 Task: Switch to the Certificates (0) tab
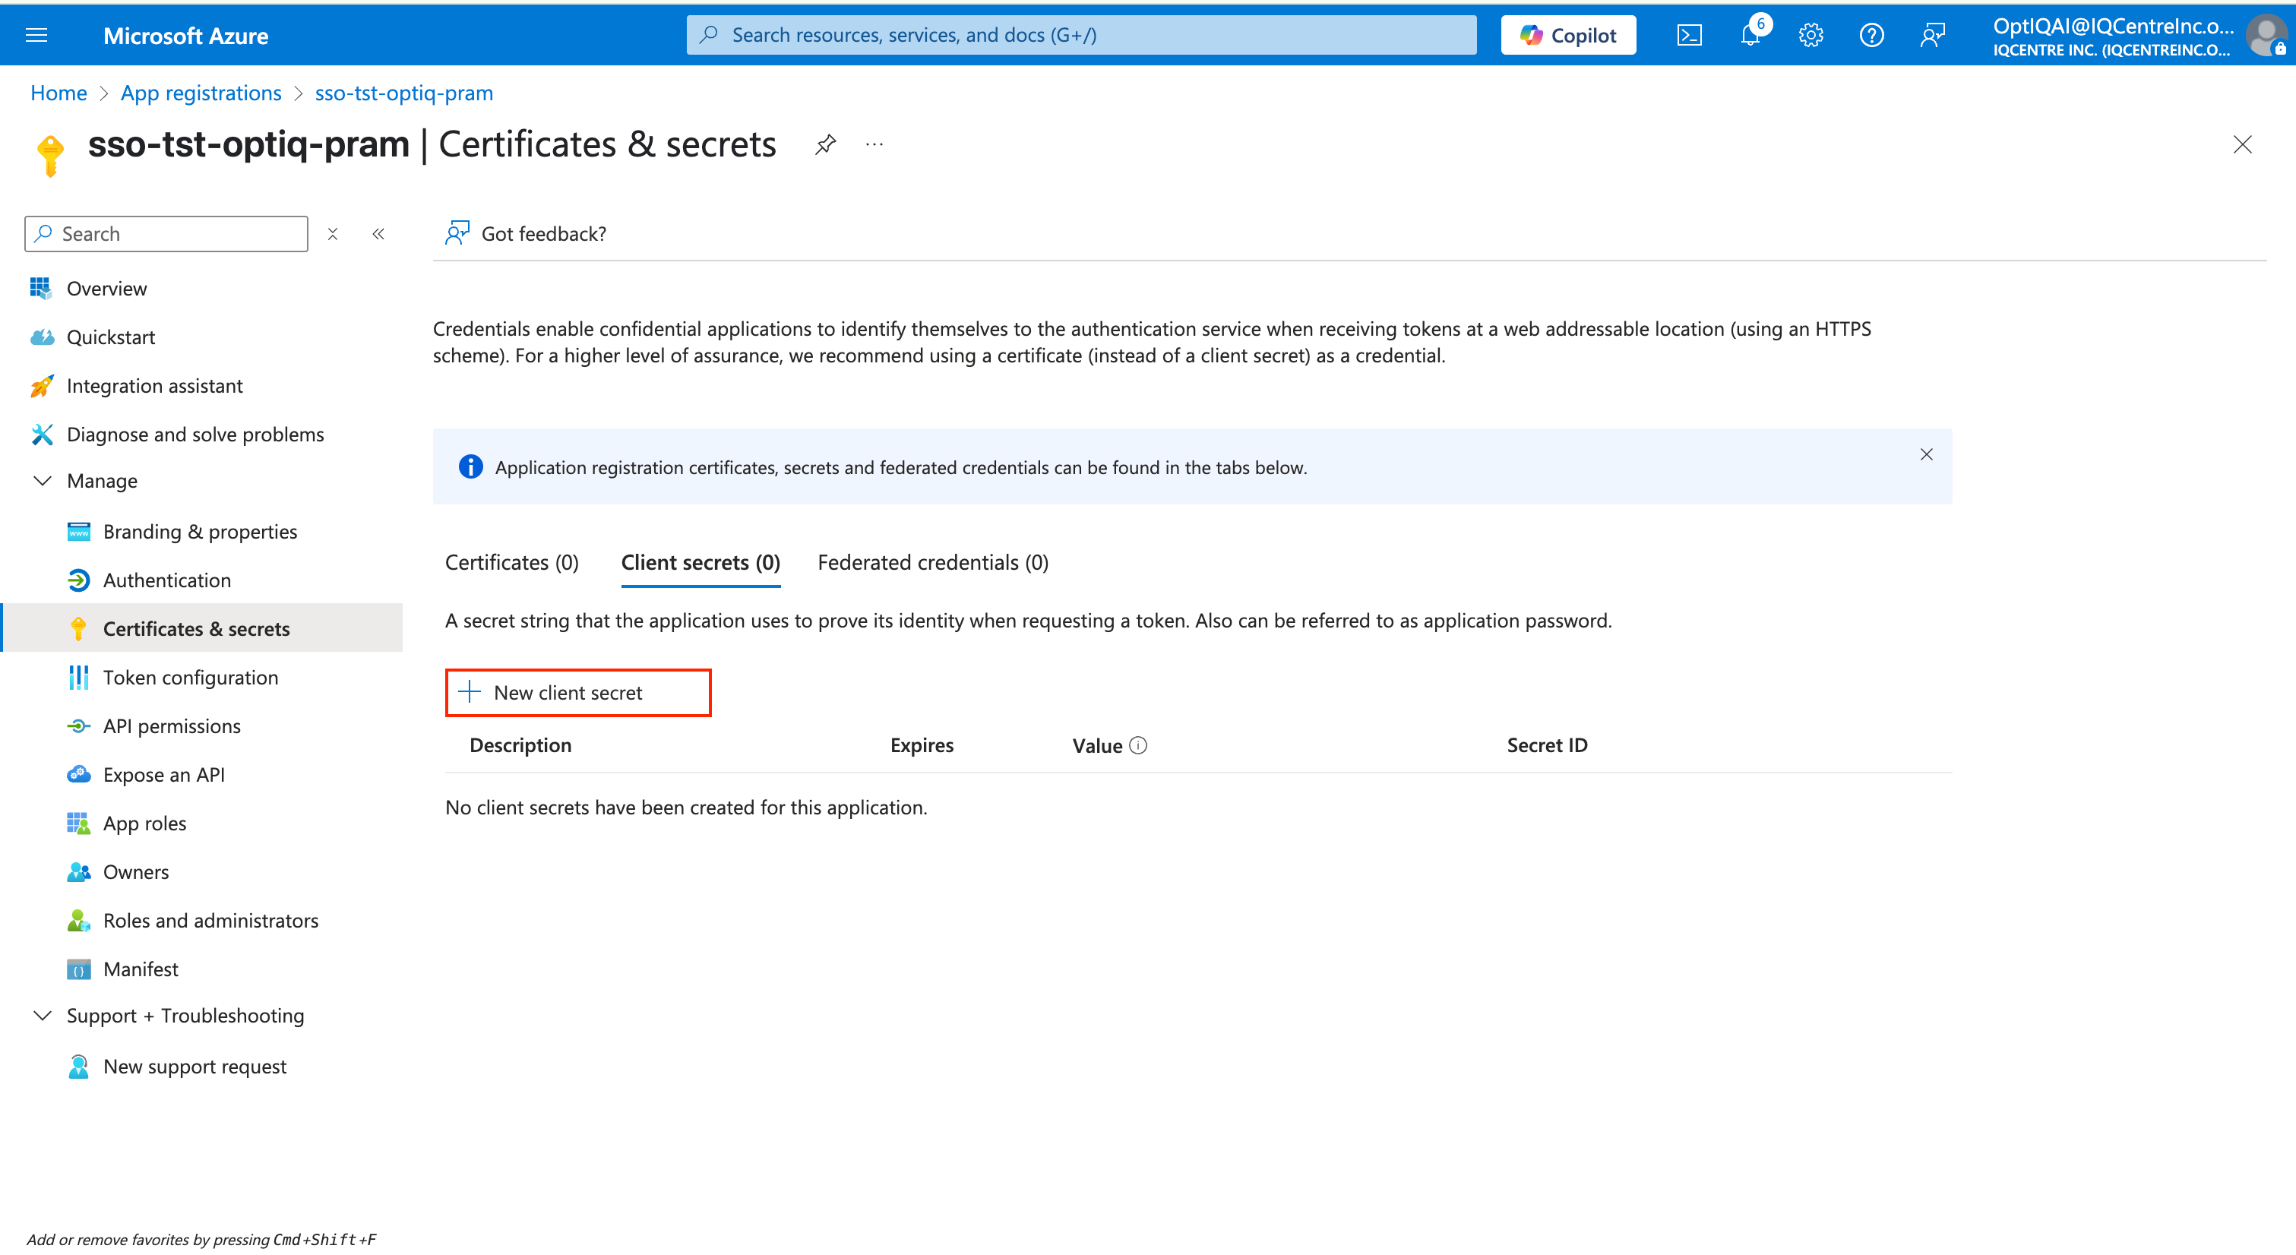(511, 562)
